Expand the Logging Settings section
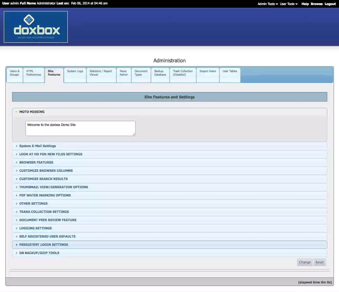 [36, 228]
